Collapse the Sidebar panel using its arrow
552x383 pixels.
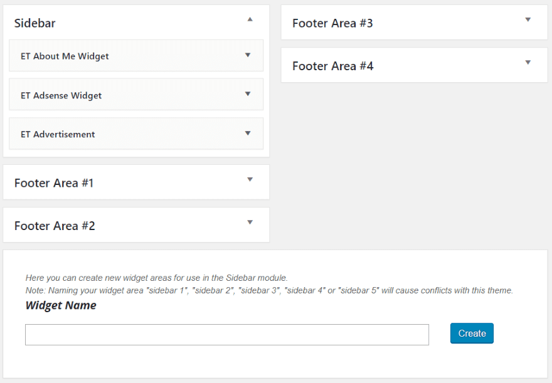coord(250,19)
